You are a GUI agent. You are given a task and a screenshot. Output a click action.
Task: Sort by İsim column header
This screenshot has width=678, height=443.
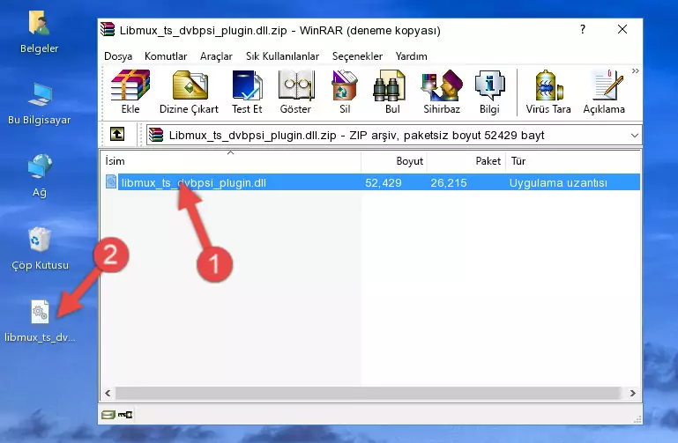click(231, 161)
